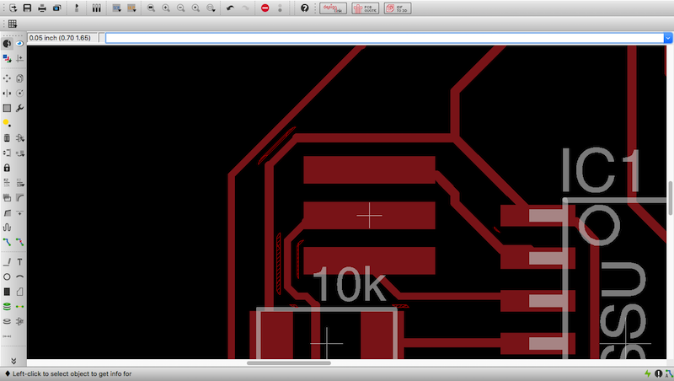Run a script file (SCR)
Image resolution: width=674 pixels, height=381 pixels.
tap(116, 8)
